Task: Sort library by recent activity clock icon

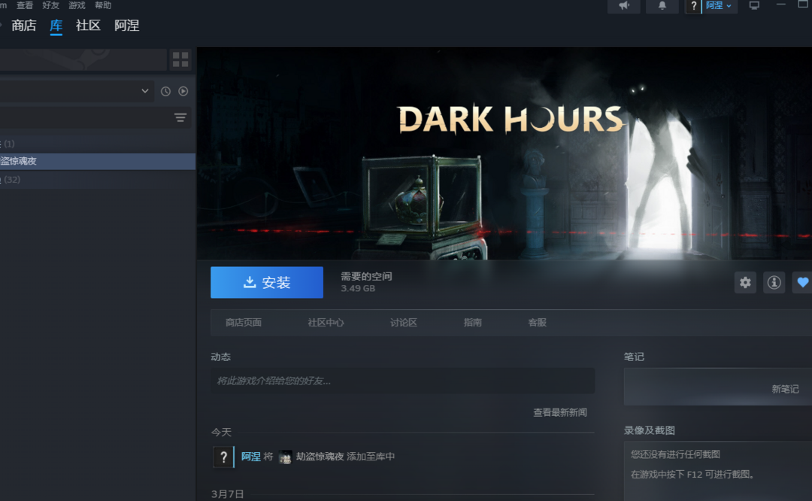Action: tap(165, 91)
